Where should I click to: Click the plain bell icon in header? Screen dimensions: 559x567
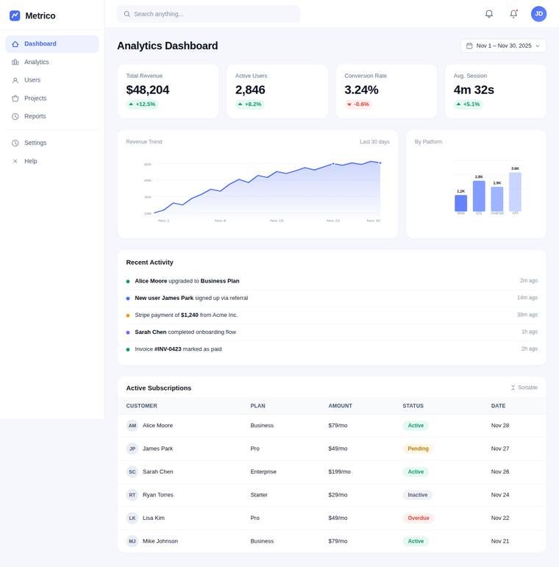coord(489,14)
